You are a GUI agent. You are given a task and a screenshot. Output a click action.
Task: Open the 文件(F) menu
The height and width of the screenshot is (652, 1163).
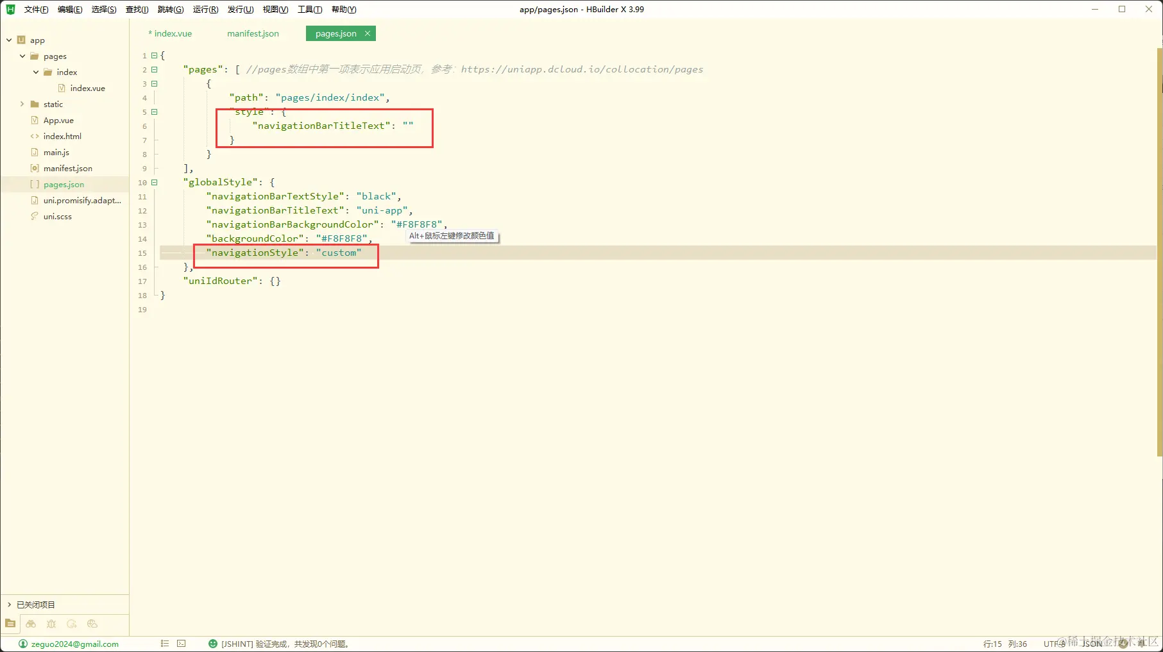tap(36, 10)
